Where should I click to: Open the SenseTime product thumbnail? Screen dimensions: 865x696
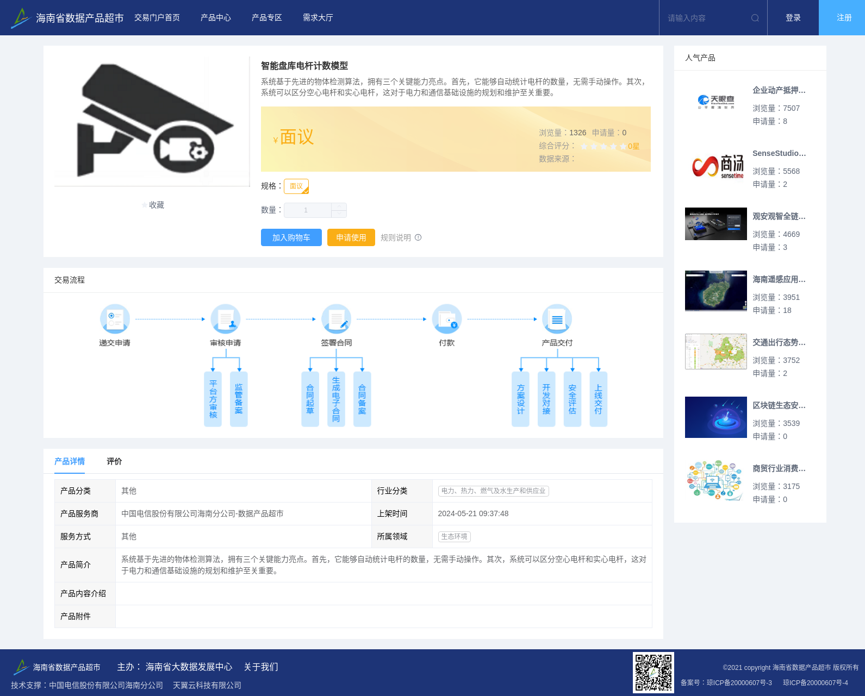716,165
